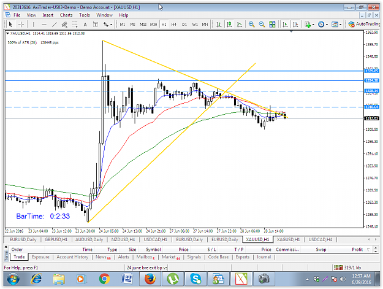The width and height of the screenshot is (383, 289).
Task: Open the Charts menu
Action: coord(66,15)
